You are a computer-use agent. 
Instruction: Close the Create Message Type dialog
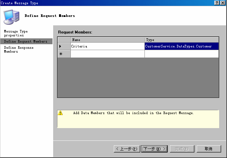222,3
